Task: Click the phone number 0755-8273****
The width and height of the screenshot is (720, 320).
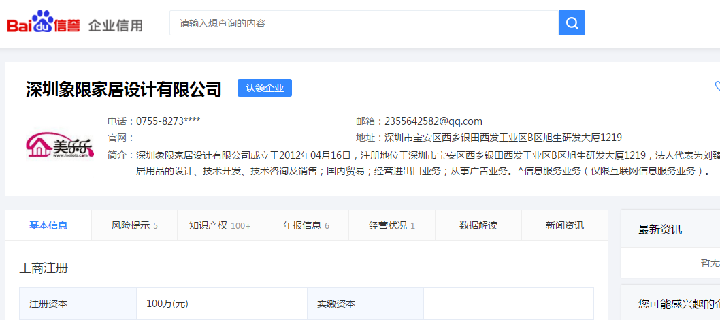Action: (x=168, y=121)
